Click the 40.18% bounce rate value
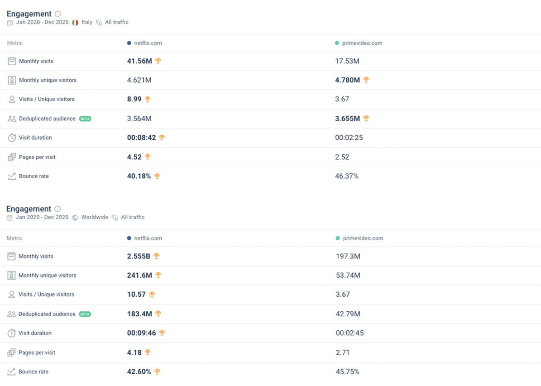541x386 pixels. click(x=139, y=176)
